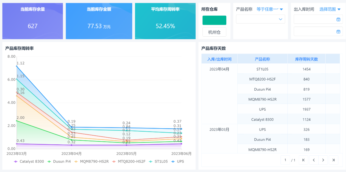Toggle the Catalyst 8300 legend series

29,161
